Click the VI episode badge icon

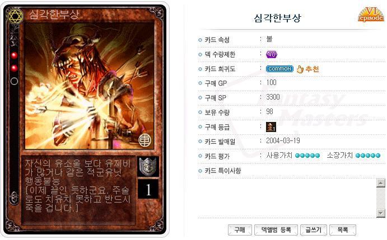click(x=371, y=15)
